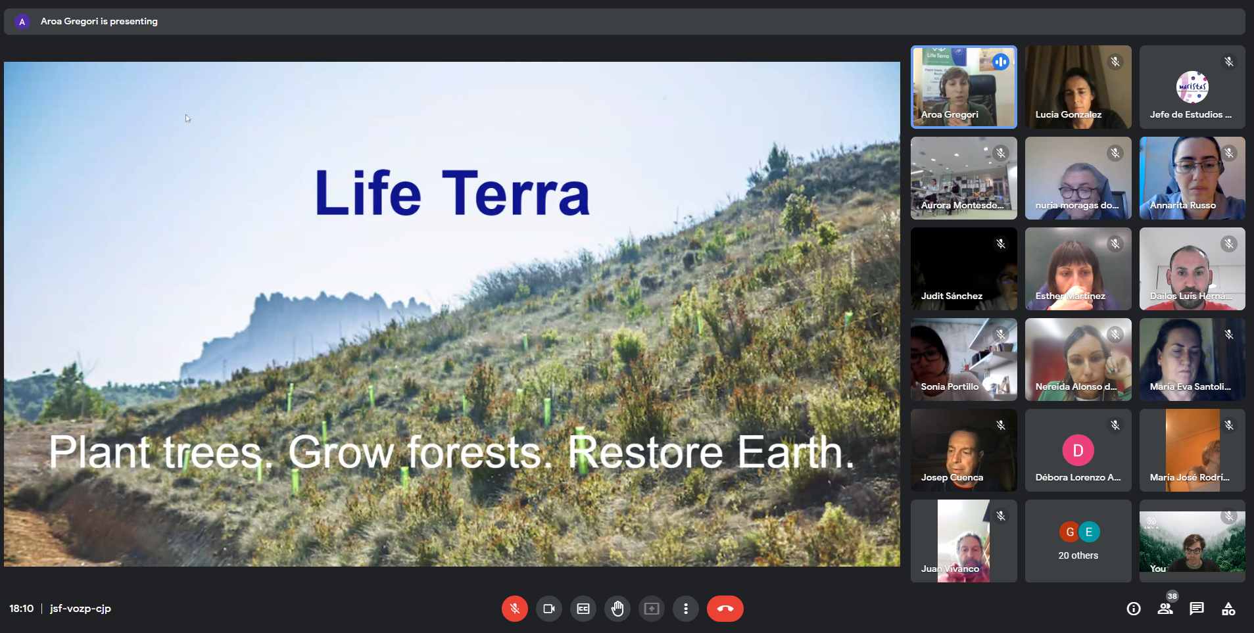Click muted mic icon on Sonia Portillo tile

point(1001,335)
